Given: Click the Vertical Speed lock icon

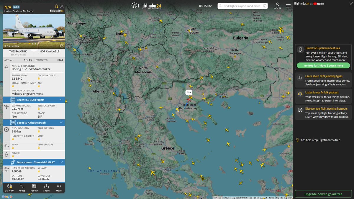Looking at the screenshot, I should click(39, 109).
